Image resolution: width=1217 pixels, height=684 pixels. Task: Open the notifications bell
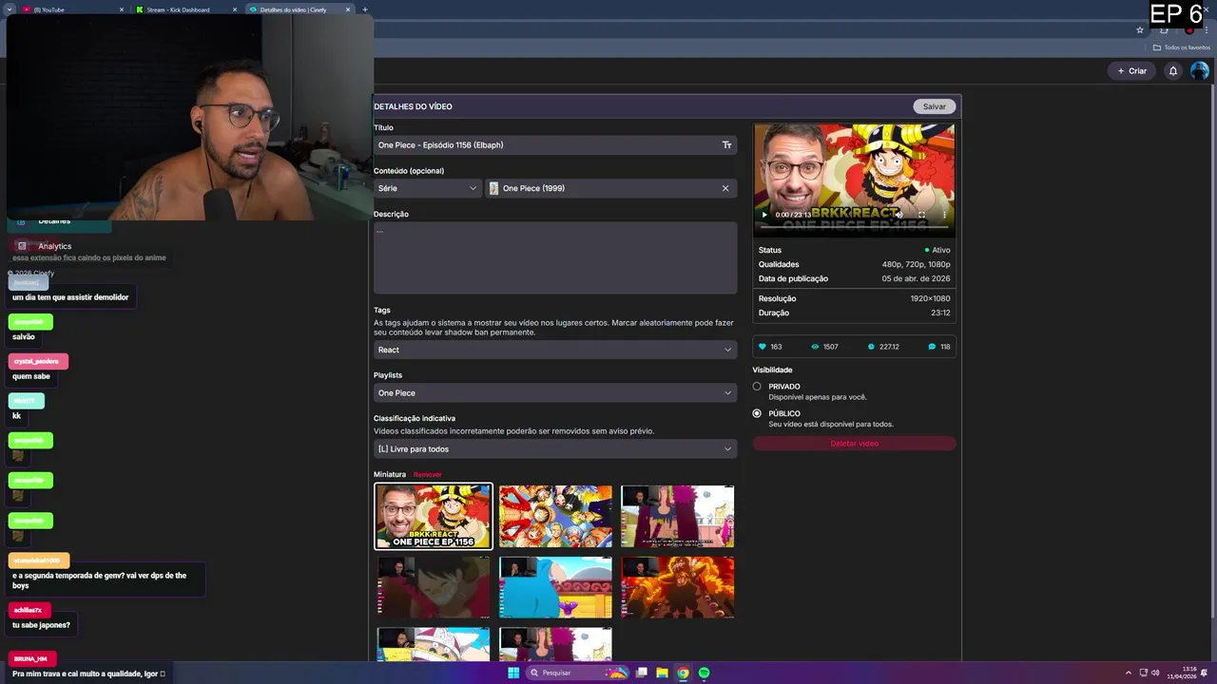tap(1173, 71)
